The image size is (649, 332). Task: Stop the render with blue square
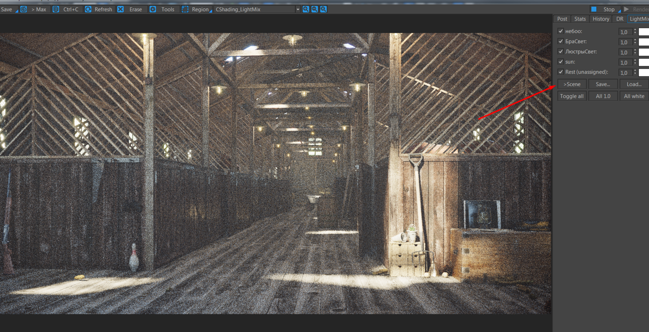tap(594, 9)
